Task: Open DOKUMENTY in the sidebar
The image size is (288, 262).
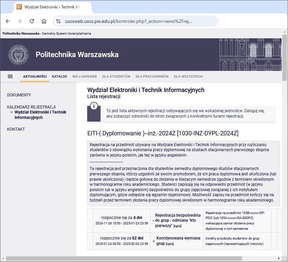Action: [19, 95]
